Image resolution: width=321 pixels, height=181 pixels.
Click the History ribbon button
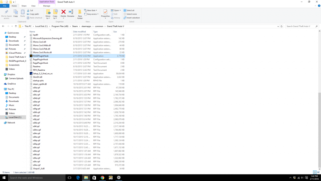(116, 18)
